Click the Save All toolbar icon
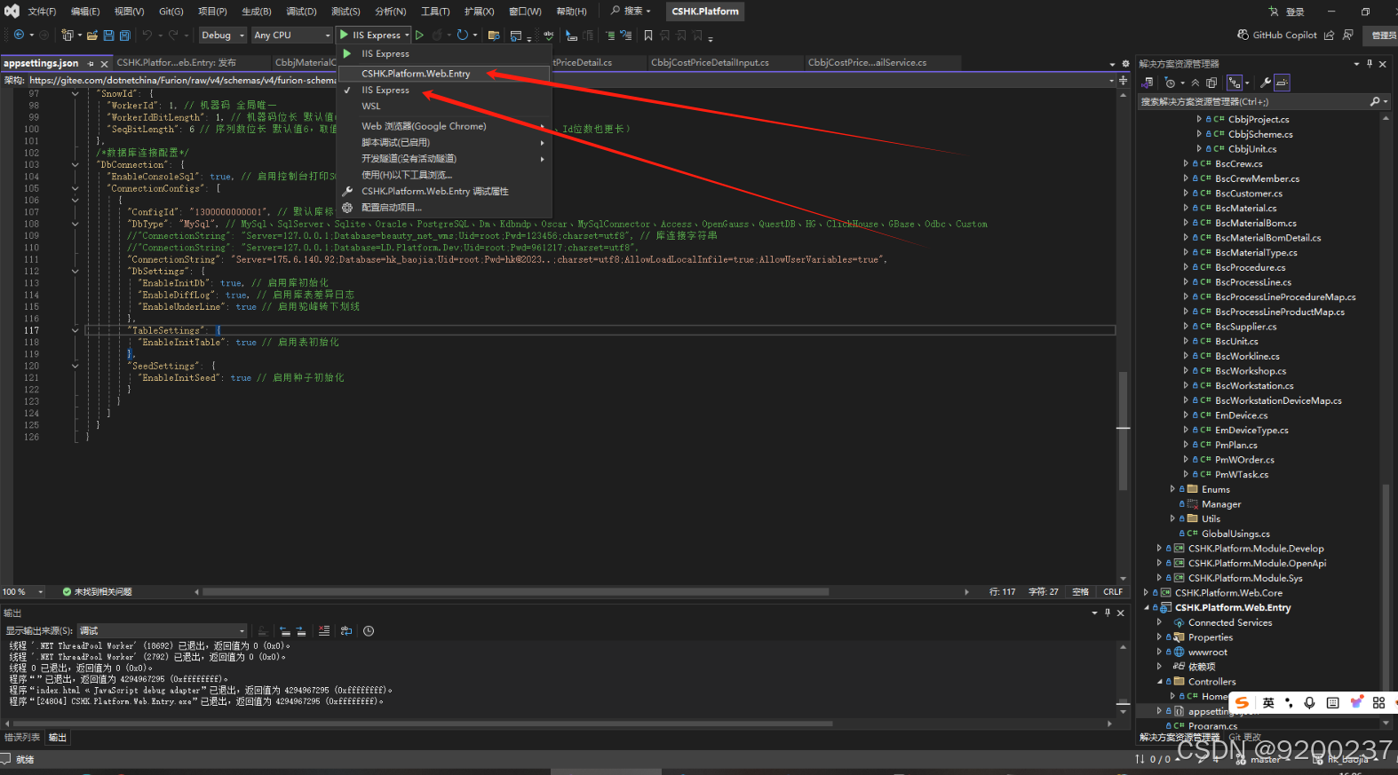1398x775 pixels. 124,36
